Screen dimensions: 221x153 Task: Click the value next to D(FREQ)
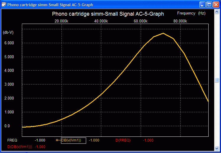148,140
